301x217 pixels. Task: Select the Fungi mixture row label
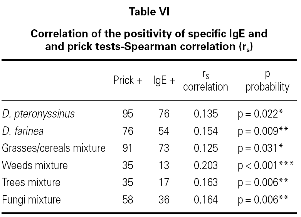(32, 200)
